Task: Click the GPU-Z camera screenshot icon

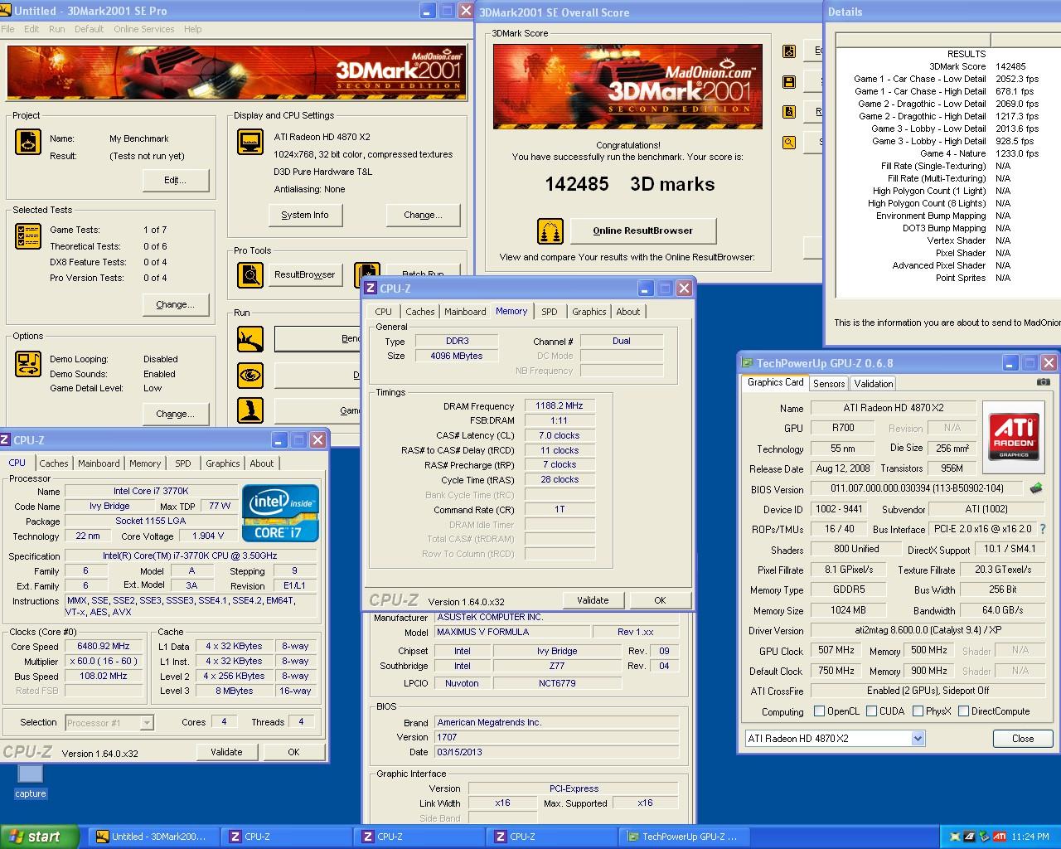Action: pos(1044,382)
